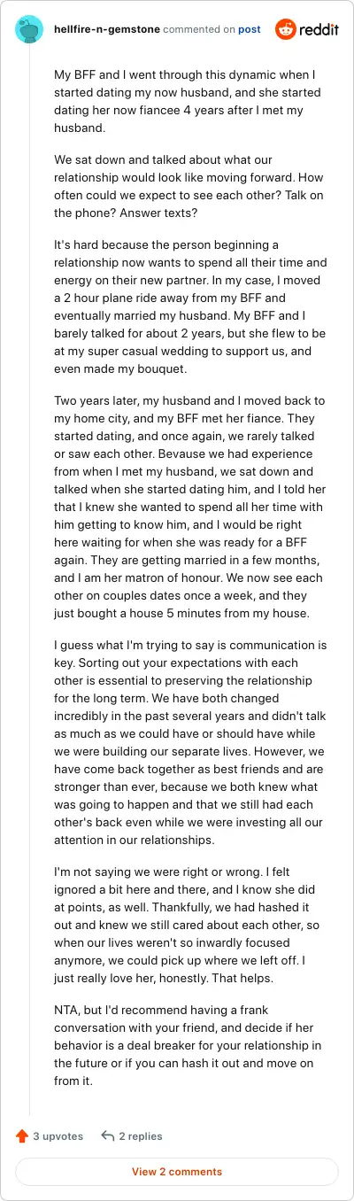Open the blue 'post' link

point(250,29)
